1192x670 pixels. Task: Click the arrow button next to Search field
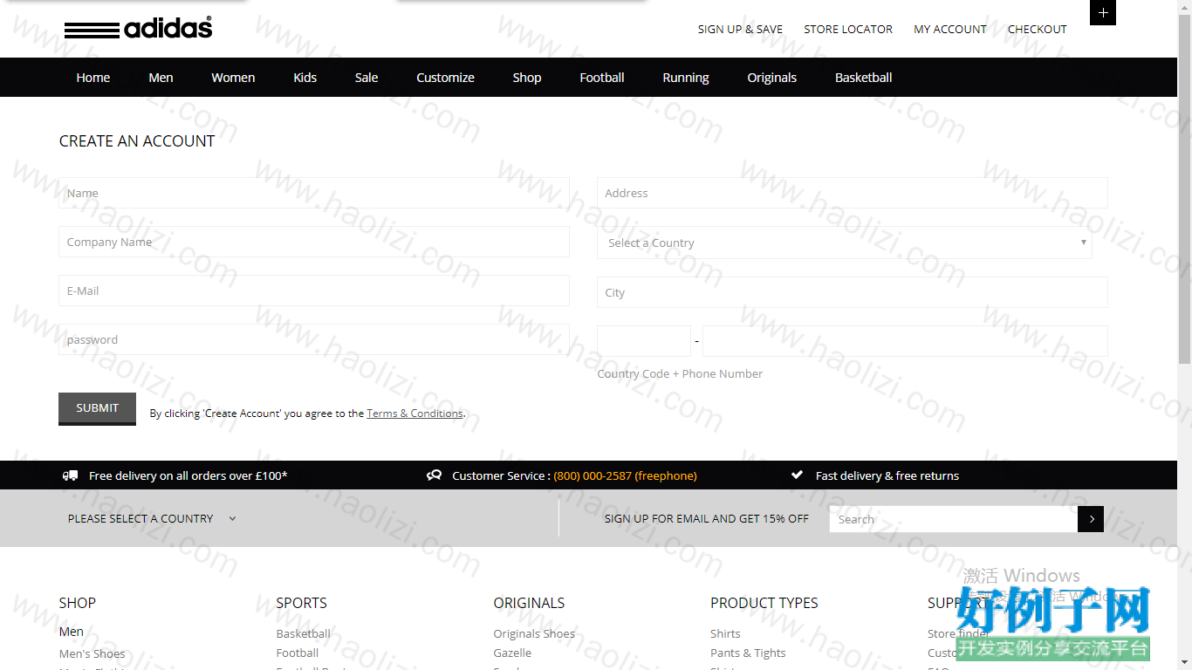[1091, 519]
